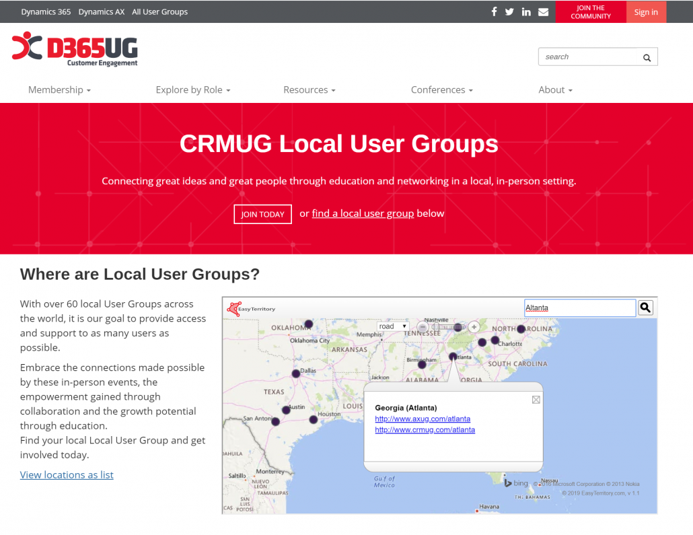Click JOIN THE COMMUNITY button
This screenshot has height=535, width=693.
click(591, 12)
